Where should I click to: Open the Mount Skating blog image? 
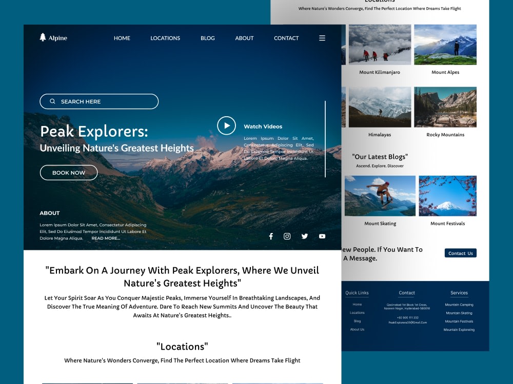point(380,196)
